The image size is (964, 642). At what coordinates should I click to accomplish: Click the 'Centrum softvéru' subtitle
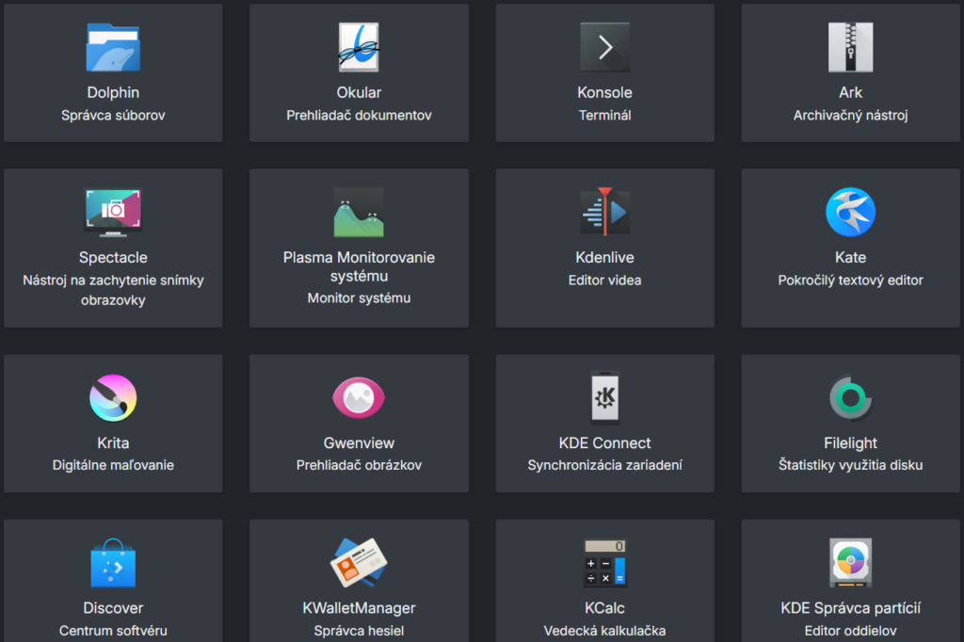(113, 631)
